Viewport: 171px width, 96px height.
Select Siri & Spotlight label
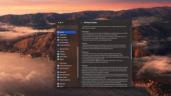(64, 42)
